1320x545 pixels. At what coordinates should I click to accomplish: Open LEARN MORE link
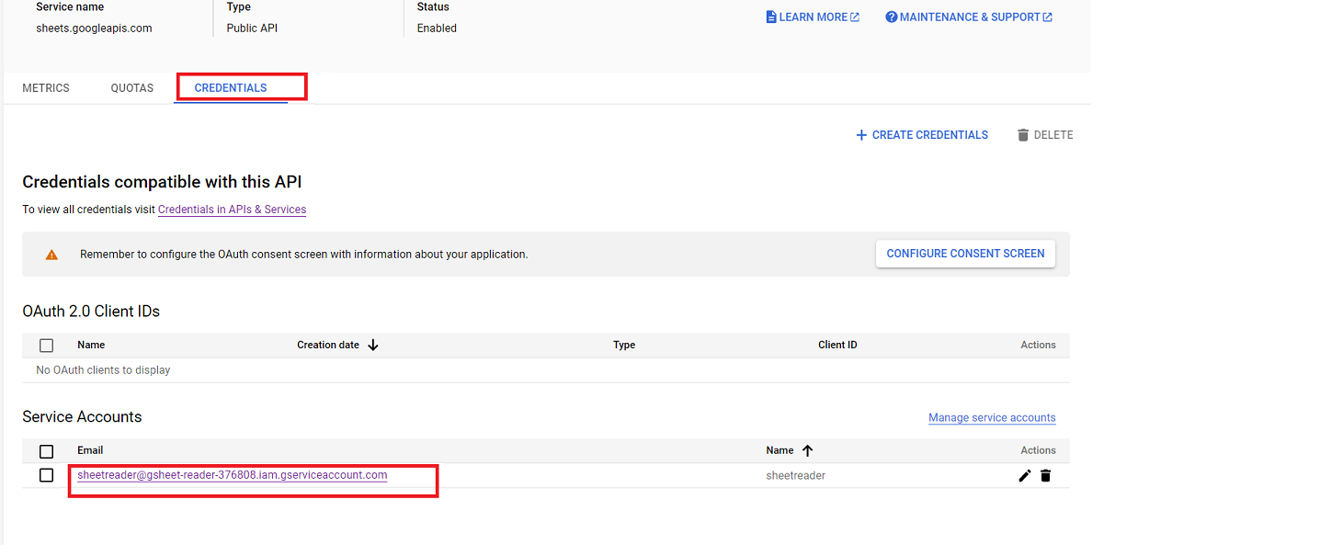click(813, 17)
